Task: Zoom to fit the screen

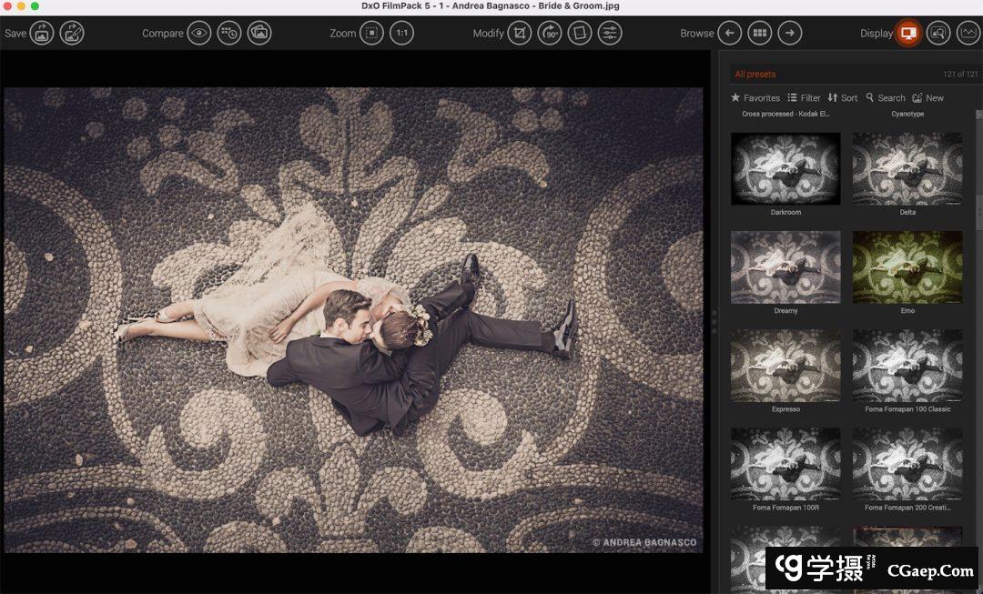Action: point(371,34)
